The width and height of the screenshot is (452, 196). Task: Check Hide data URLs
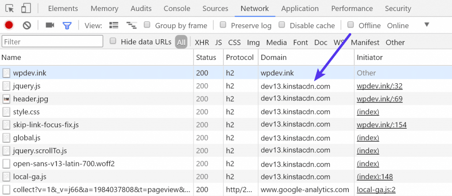[113, 41]
